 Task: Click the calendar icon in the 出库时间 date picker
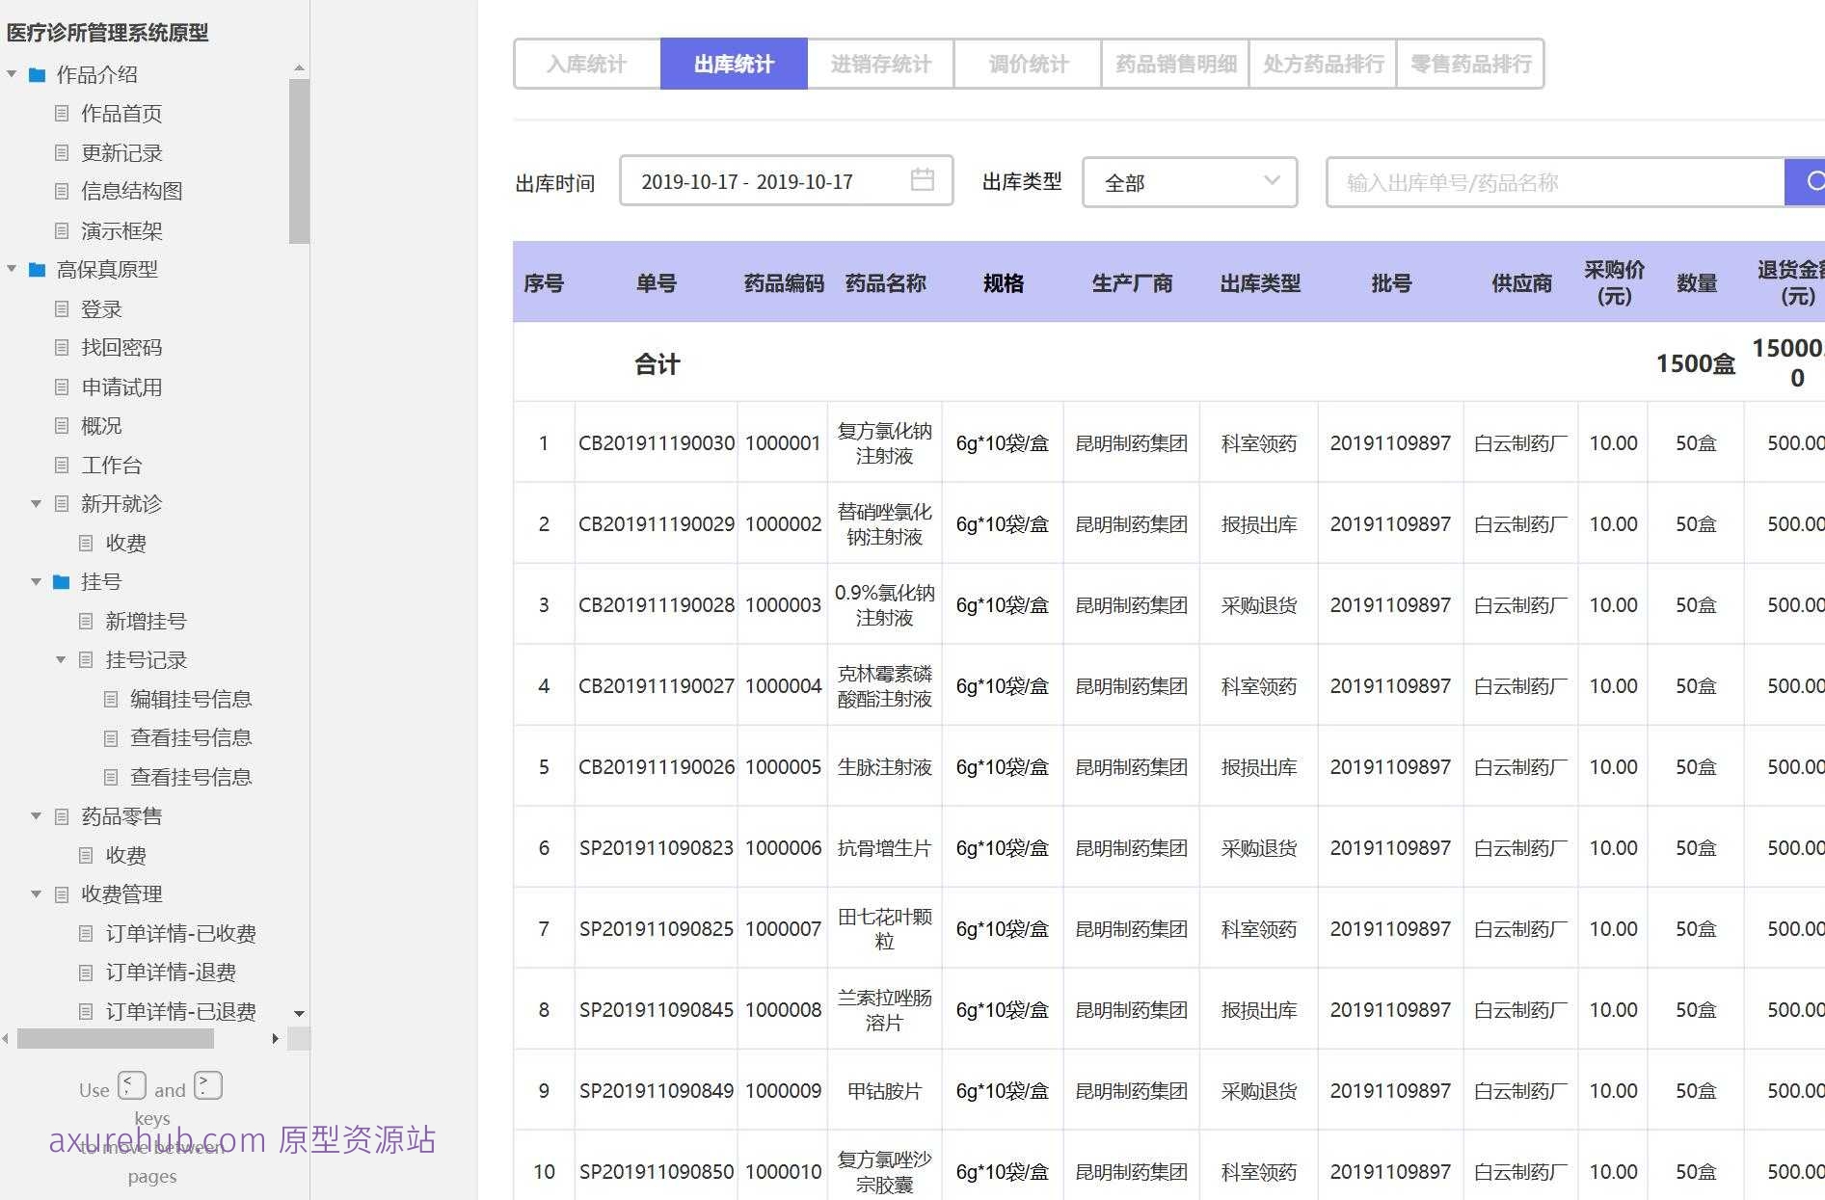click(x=924, y=179)
